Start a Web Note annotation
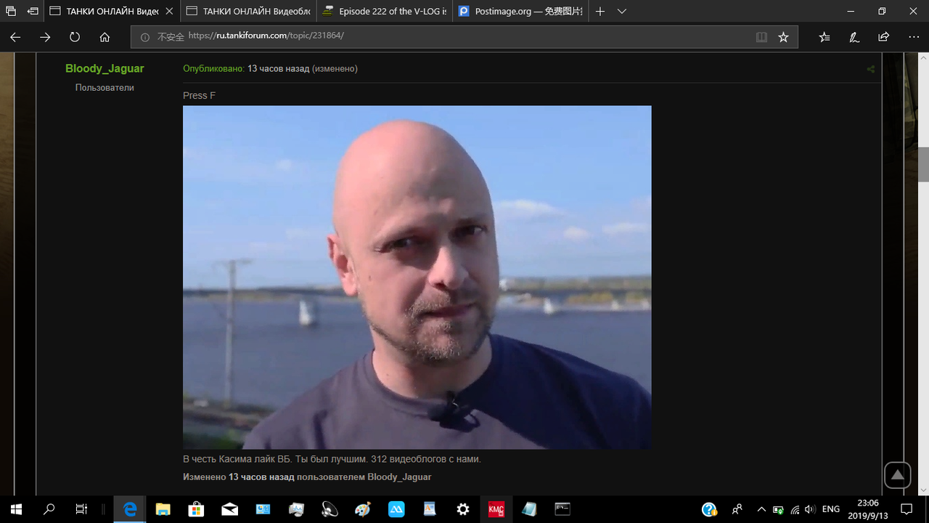The height and width of the screenshot is (523, 929). [854, 36]
